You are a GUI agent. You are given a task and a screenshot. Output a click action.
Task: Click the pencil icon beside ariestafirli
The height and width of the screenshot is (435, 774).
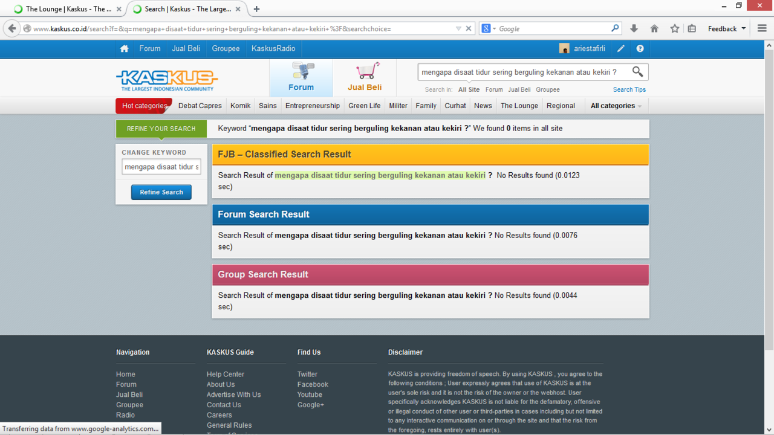tap(621, 48)
